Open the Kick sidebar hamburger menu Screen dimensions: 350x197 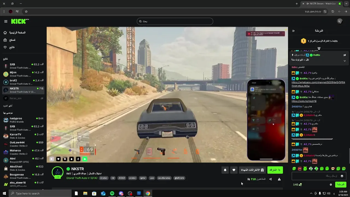tap(6, 21)
